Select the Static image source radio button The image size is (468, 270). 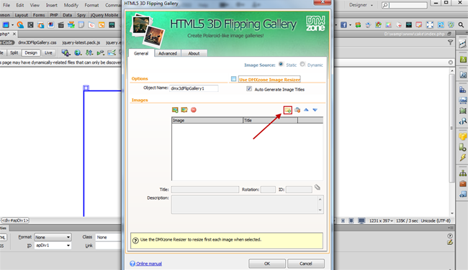(x=281, y=65)
